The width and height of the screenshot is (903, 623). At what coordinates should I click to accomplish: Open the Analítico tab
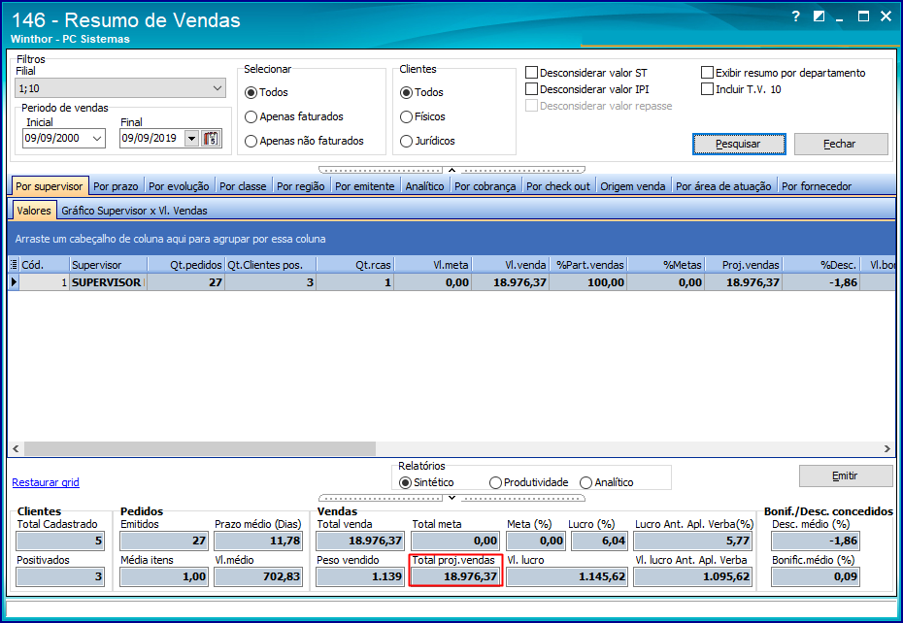pos(424,186)
